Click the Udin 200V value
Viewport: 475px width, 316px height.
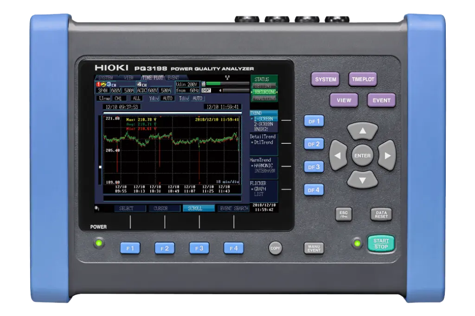tap(186, 84)
